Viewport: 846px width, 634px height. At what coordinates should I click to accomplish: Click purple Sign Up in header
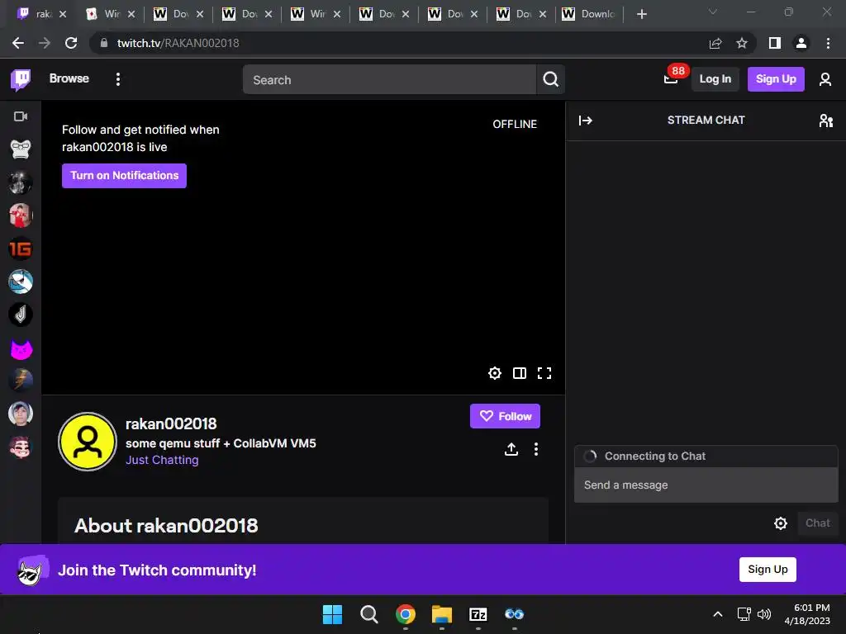(x=776, y=79)
